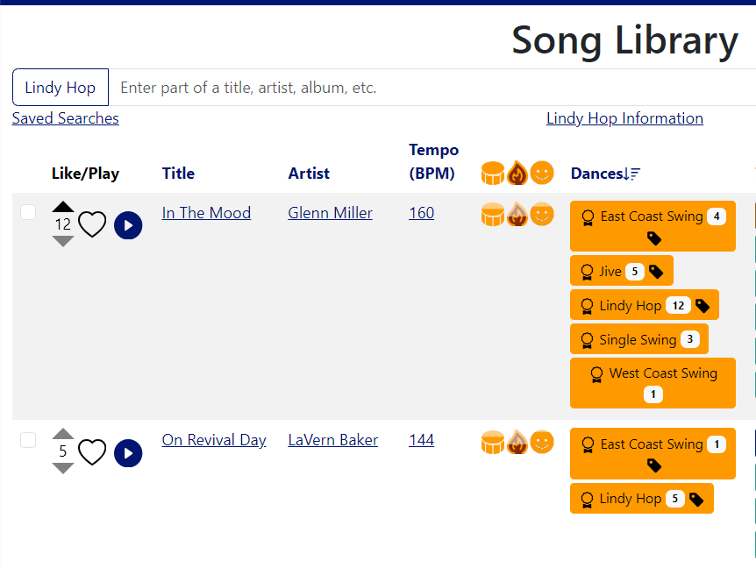Play the song On Revival Day
756x568 pixels.
(x=128, y=453)
